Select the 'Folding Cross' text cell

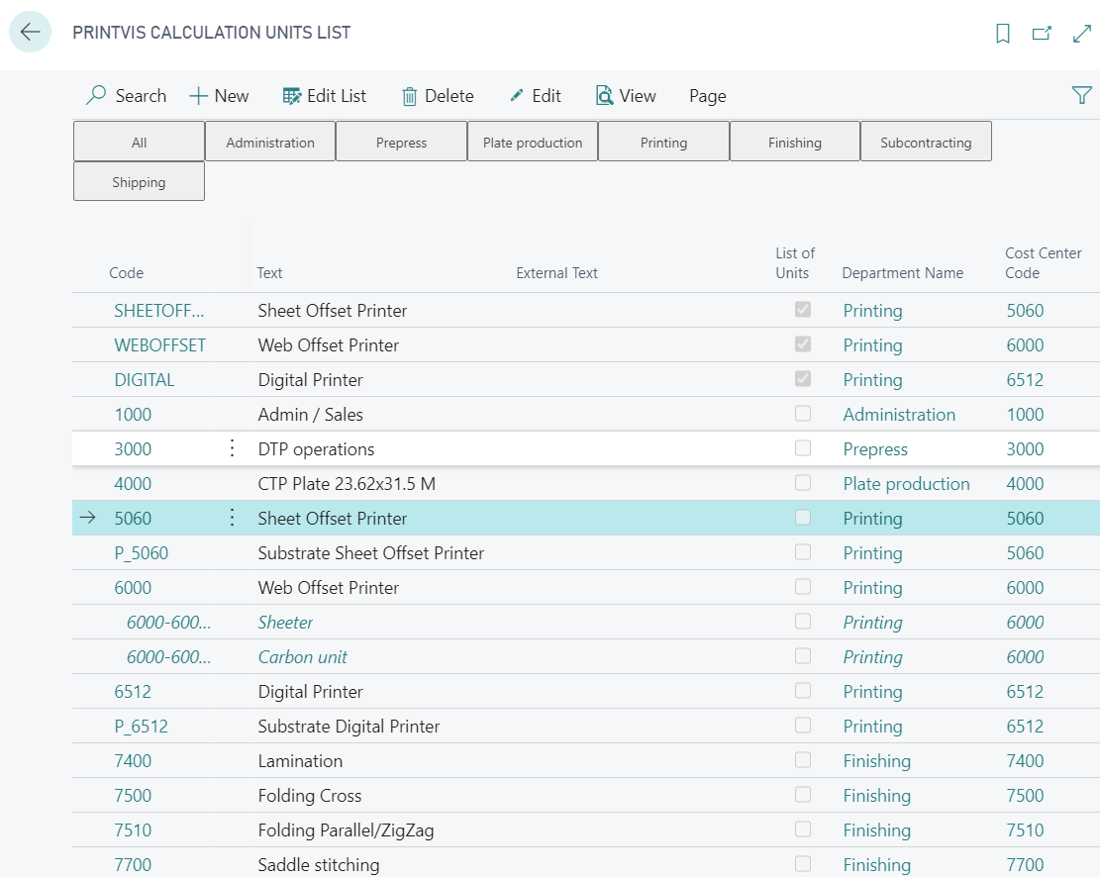[x=309, y=796]
